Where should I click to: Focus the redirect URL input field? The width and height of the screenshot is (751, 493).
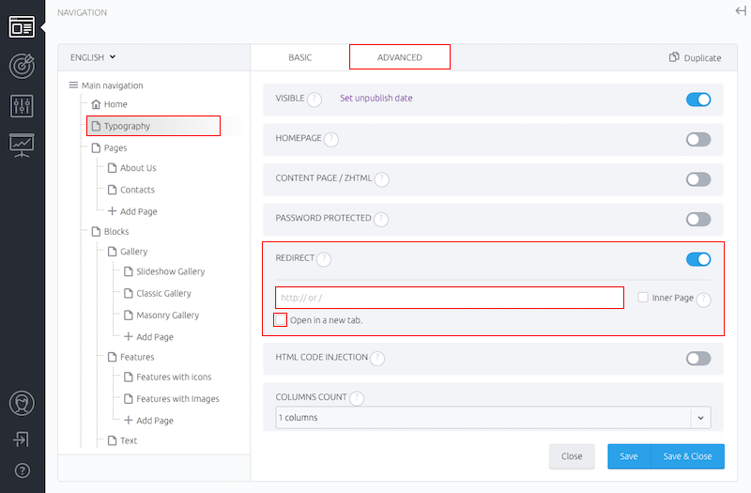click(450, 298)
